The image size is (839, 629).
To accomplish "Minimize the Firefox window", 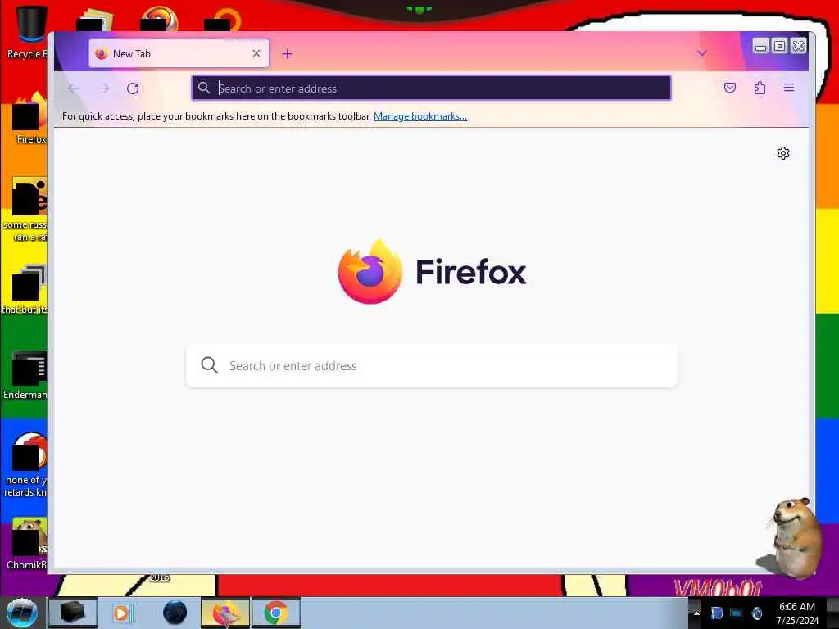I will [x=760, y=46].
